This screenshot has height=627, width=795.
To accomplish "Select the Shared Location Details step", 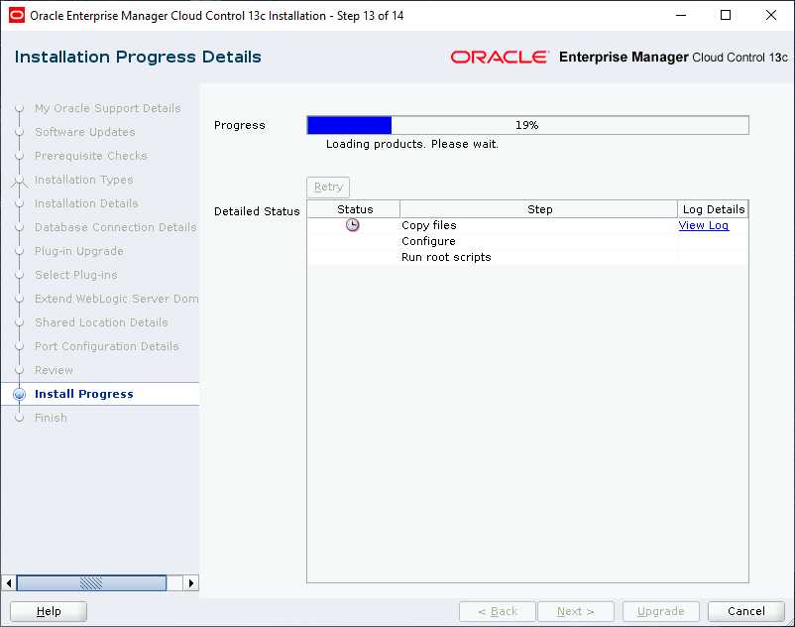I will click(x=101, y=322).
